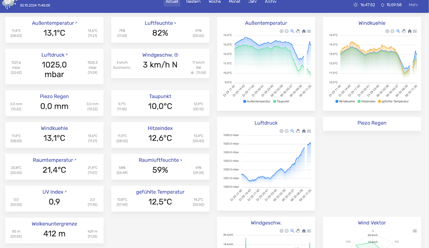The height and width of the screenshot is (248, 429).
Task: Click the gefühlte Temperatur value 12,5°C
Action: [x=160, y=202]
